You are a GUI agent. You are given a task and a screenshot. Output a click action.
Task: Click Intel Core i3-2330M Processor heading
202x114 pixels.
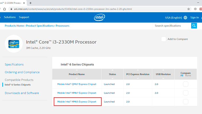[61, 42]
